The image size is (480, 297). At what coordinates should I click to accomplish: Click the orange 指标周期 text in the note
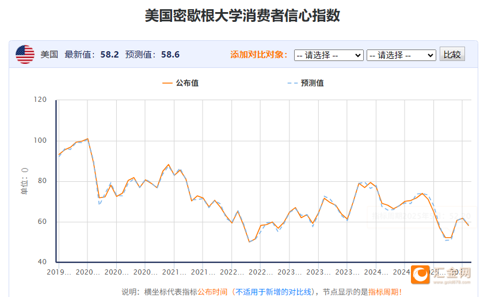(x=383, y=292)
